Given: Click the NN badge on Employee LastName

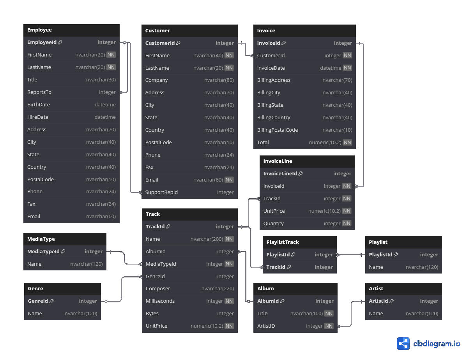Looking at the screenshot, I should click(111, 67).
